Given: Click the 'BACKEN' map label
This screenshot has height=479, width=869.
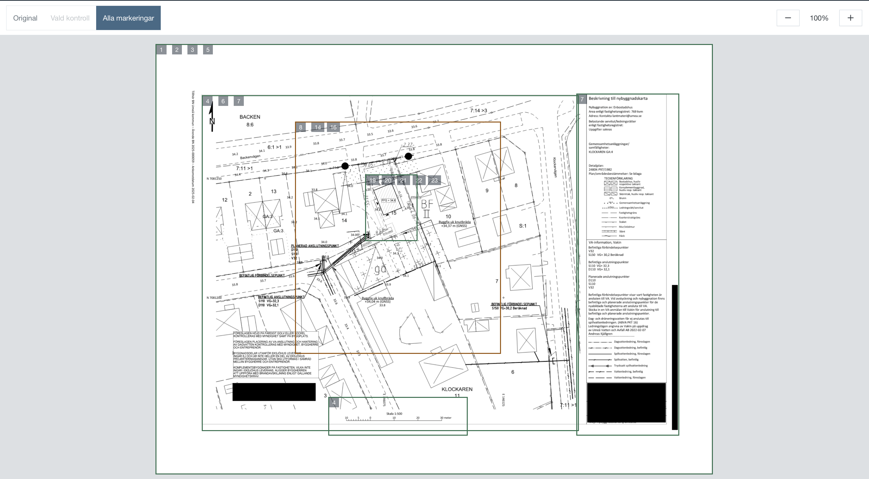Looking at the screenshot, I should (250, 117).
